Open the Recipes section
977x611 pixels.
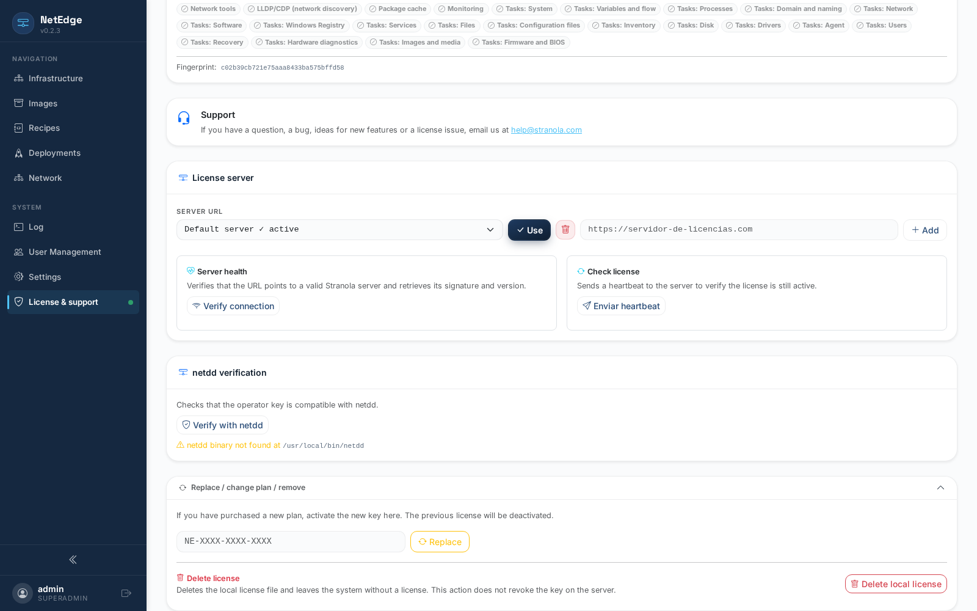73,128
